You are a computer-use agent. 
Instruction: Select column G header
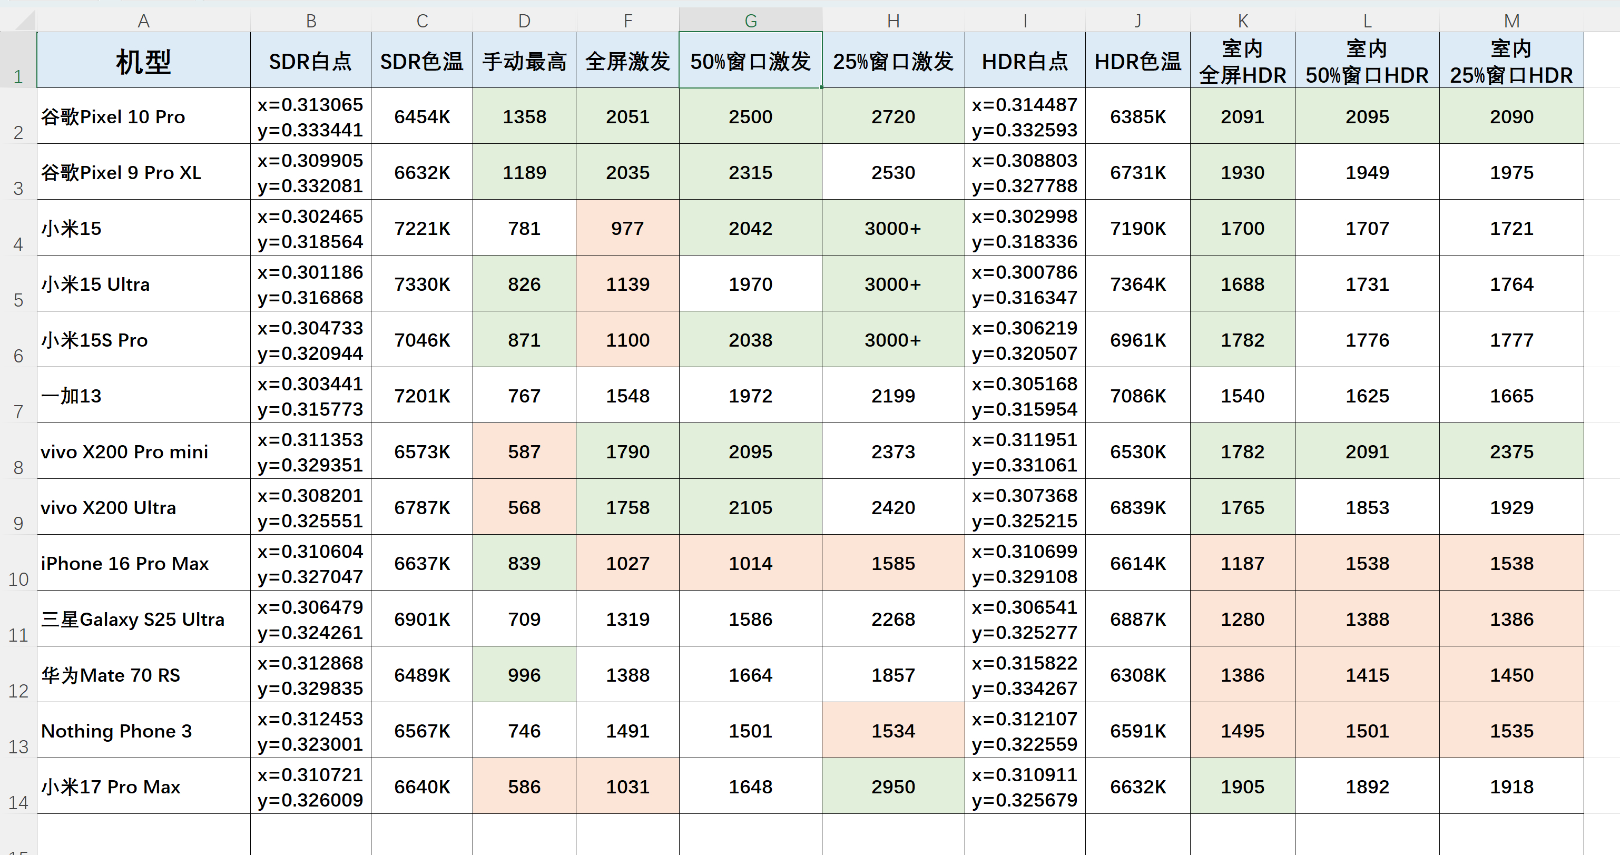point(750,21)
